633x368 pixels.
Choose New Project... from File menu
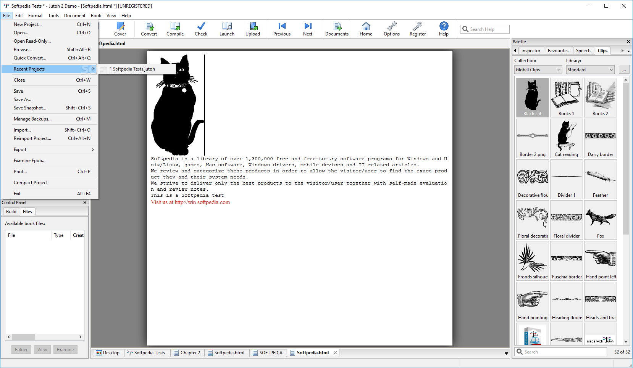pos(50,24)
